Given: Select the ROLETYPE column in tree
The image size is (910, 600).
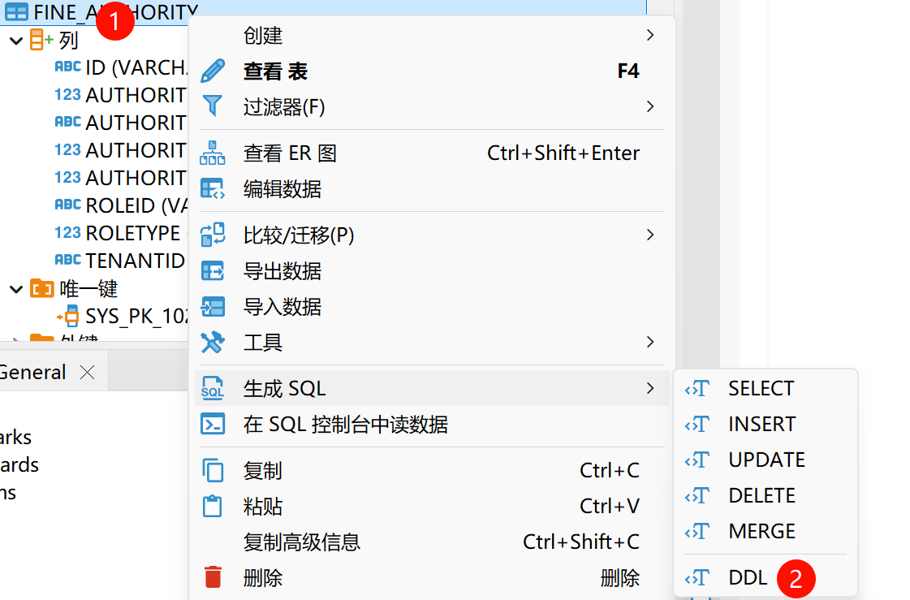Looking at the screenshot, I should click(132, 233).
